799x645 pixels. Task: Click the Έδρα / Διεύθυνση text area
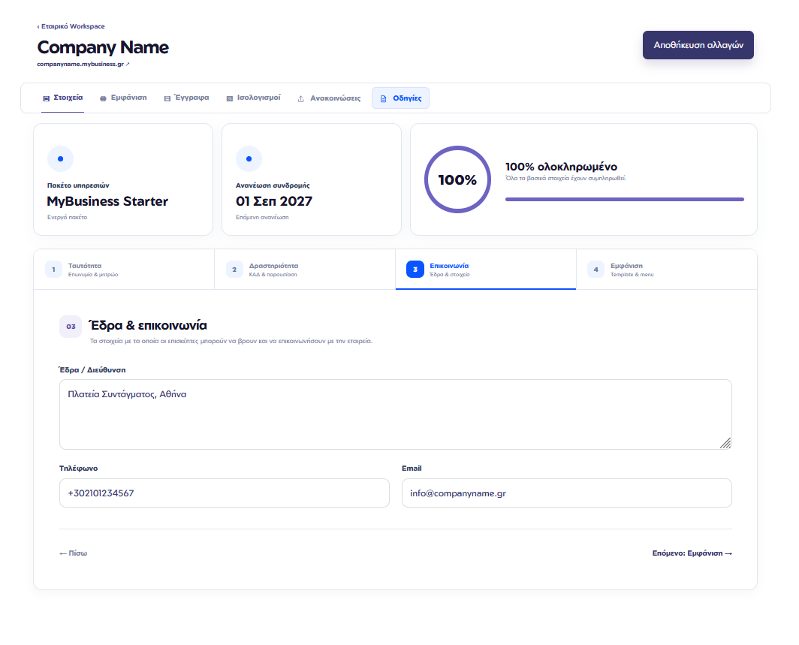(396, 414)
